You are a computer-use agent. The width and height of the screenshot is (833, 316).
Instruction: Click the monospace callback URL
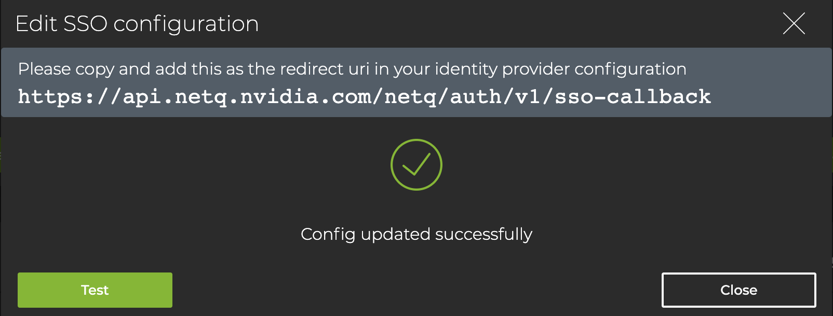pyautogui.click(x=364, y=97)
